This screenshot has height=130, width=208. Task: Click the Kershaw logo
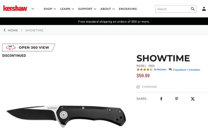15,8
